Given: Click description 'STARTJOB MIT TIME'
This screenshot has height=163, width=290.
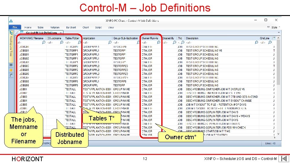Looking at the screenshot, I should click(x=208, y=131).
